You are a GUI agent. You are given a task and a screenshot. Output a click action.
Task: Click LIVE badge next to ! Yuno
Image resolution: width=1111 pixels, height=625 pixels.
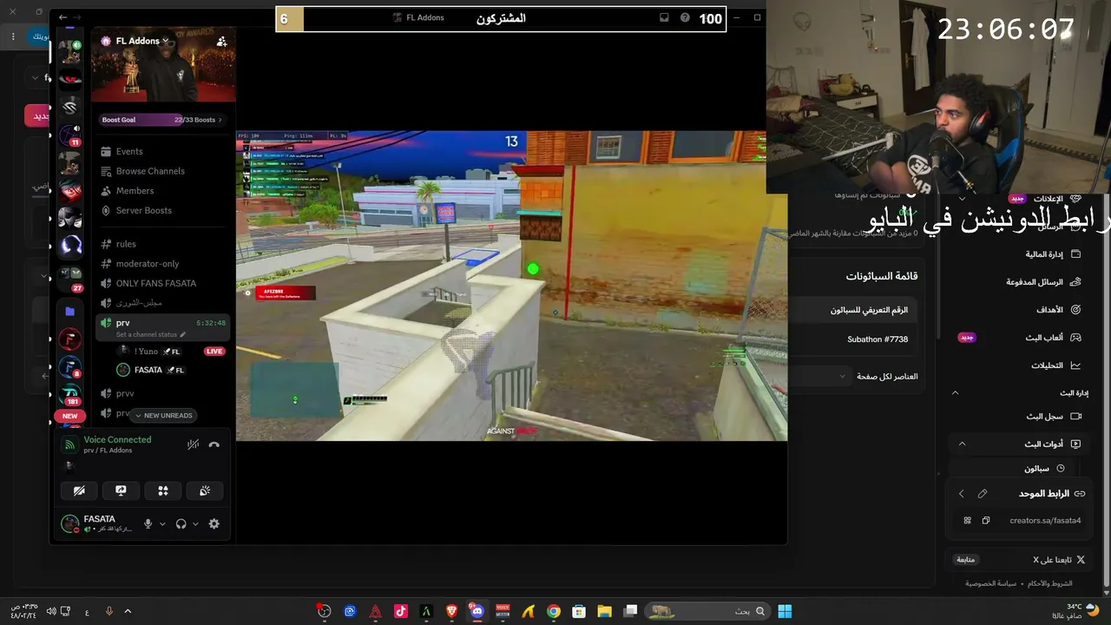214,352
